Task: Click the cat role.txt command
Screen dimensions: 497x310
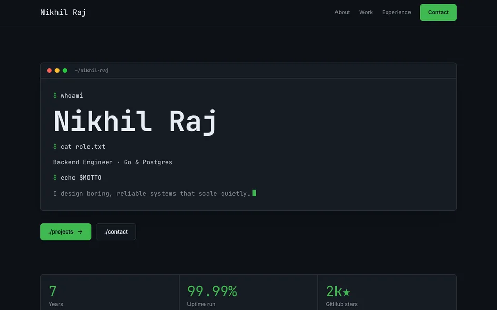Action: tap(79, 147)
